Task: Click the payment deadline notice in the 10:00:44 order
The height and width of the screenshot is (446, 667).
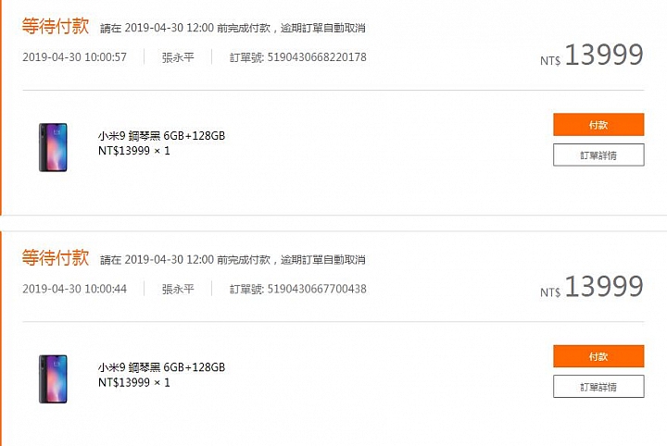Action: (233, 259)
